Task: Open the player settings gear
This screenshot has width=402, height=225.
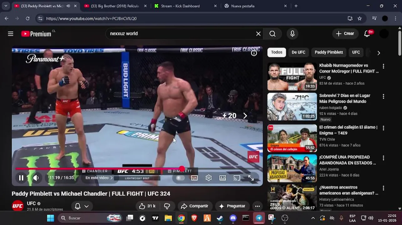Action: pyautogui.click(x=209, y=178)
